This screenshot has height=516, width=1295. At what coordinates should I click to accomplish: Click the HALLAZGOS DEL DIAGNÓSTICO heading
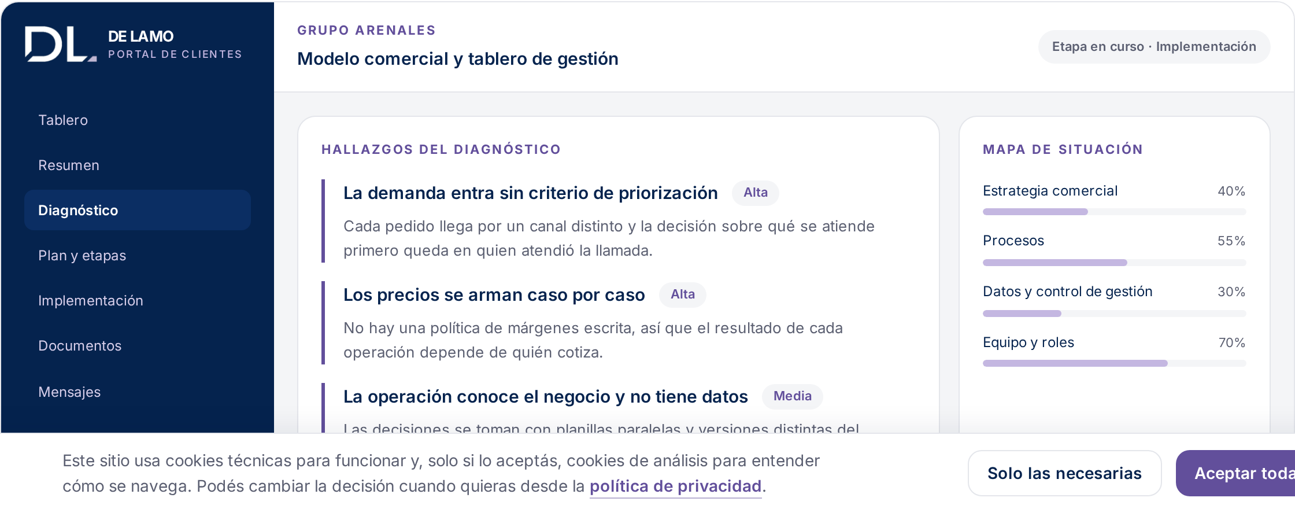click(441, 149)
